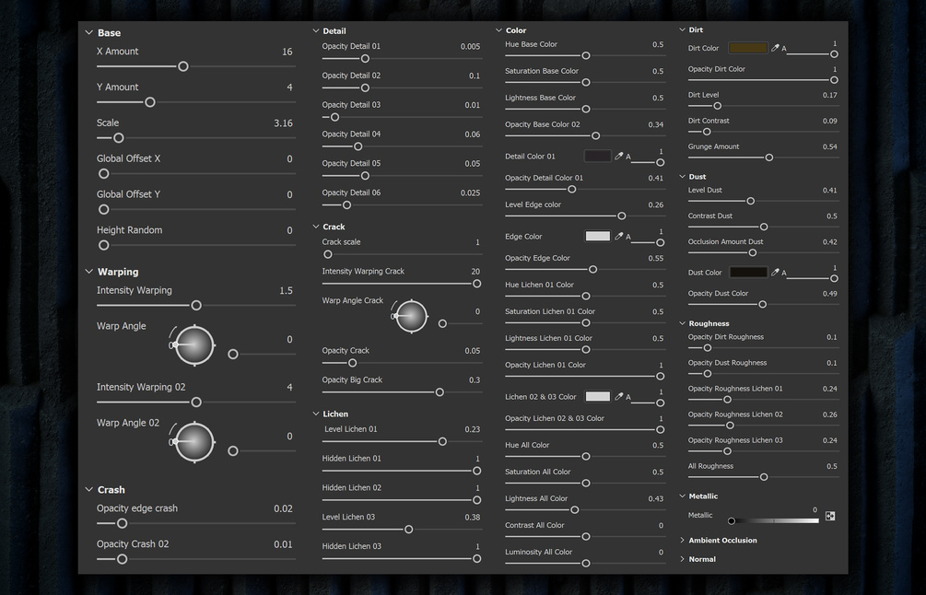Collapse the Crash section
926x595 pixels.
click(88, 489)
